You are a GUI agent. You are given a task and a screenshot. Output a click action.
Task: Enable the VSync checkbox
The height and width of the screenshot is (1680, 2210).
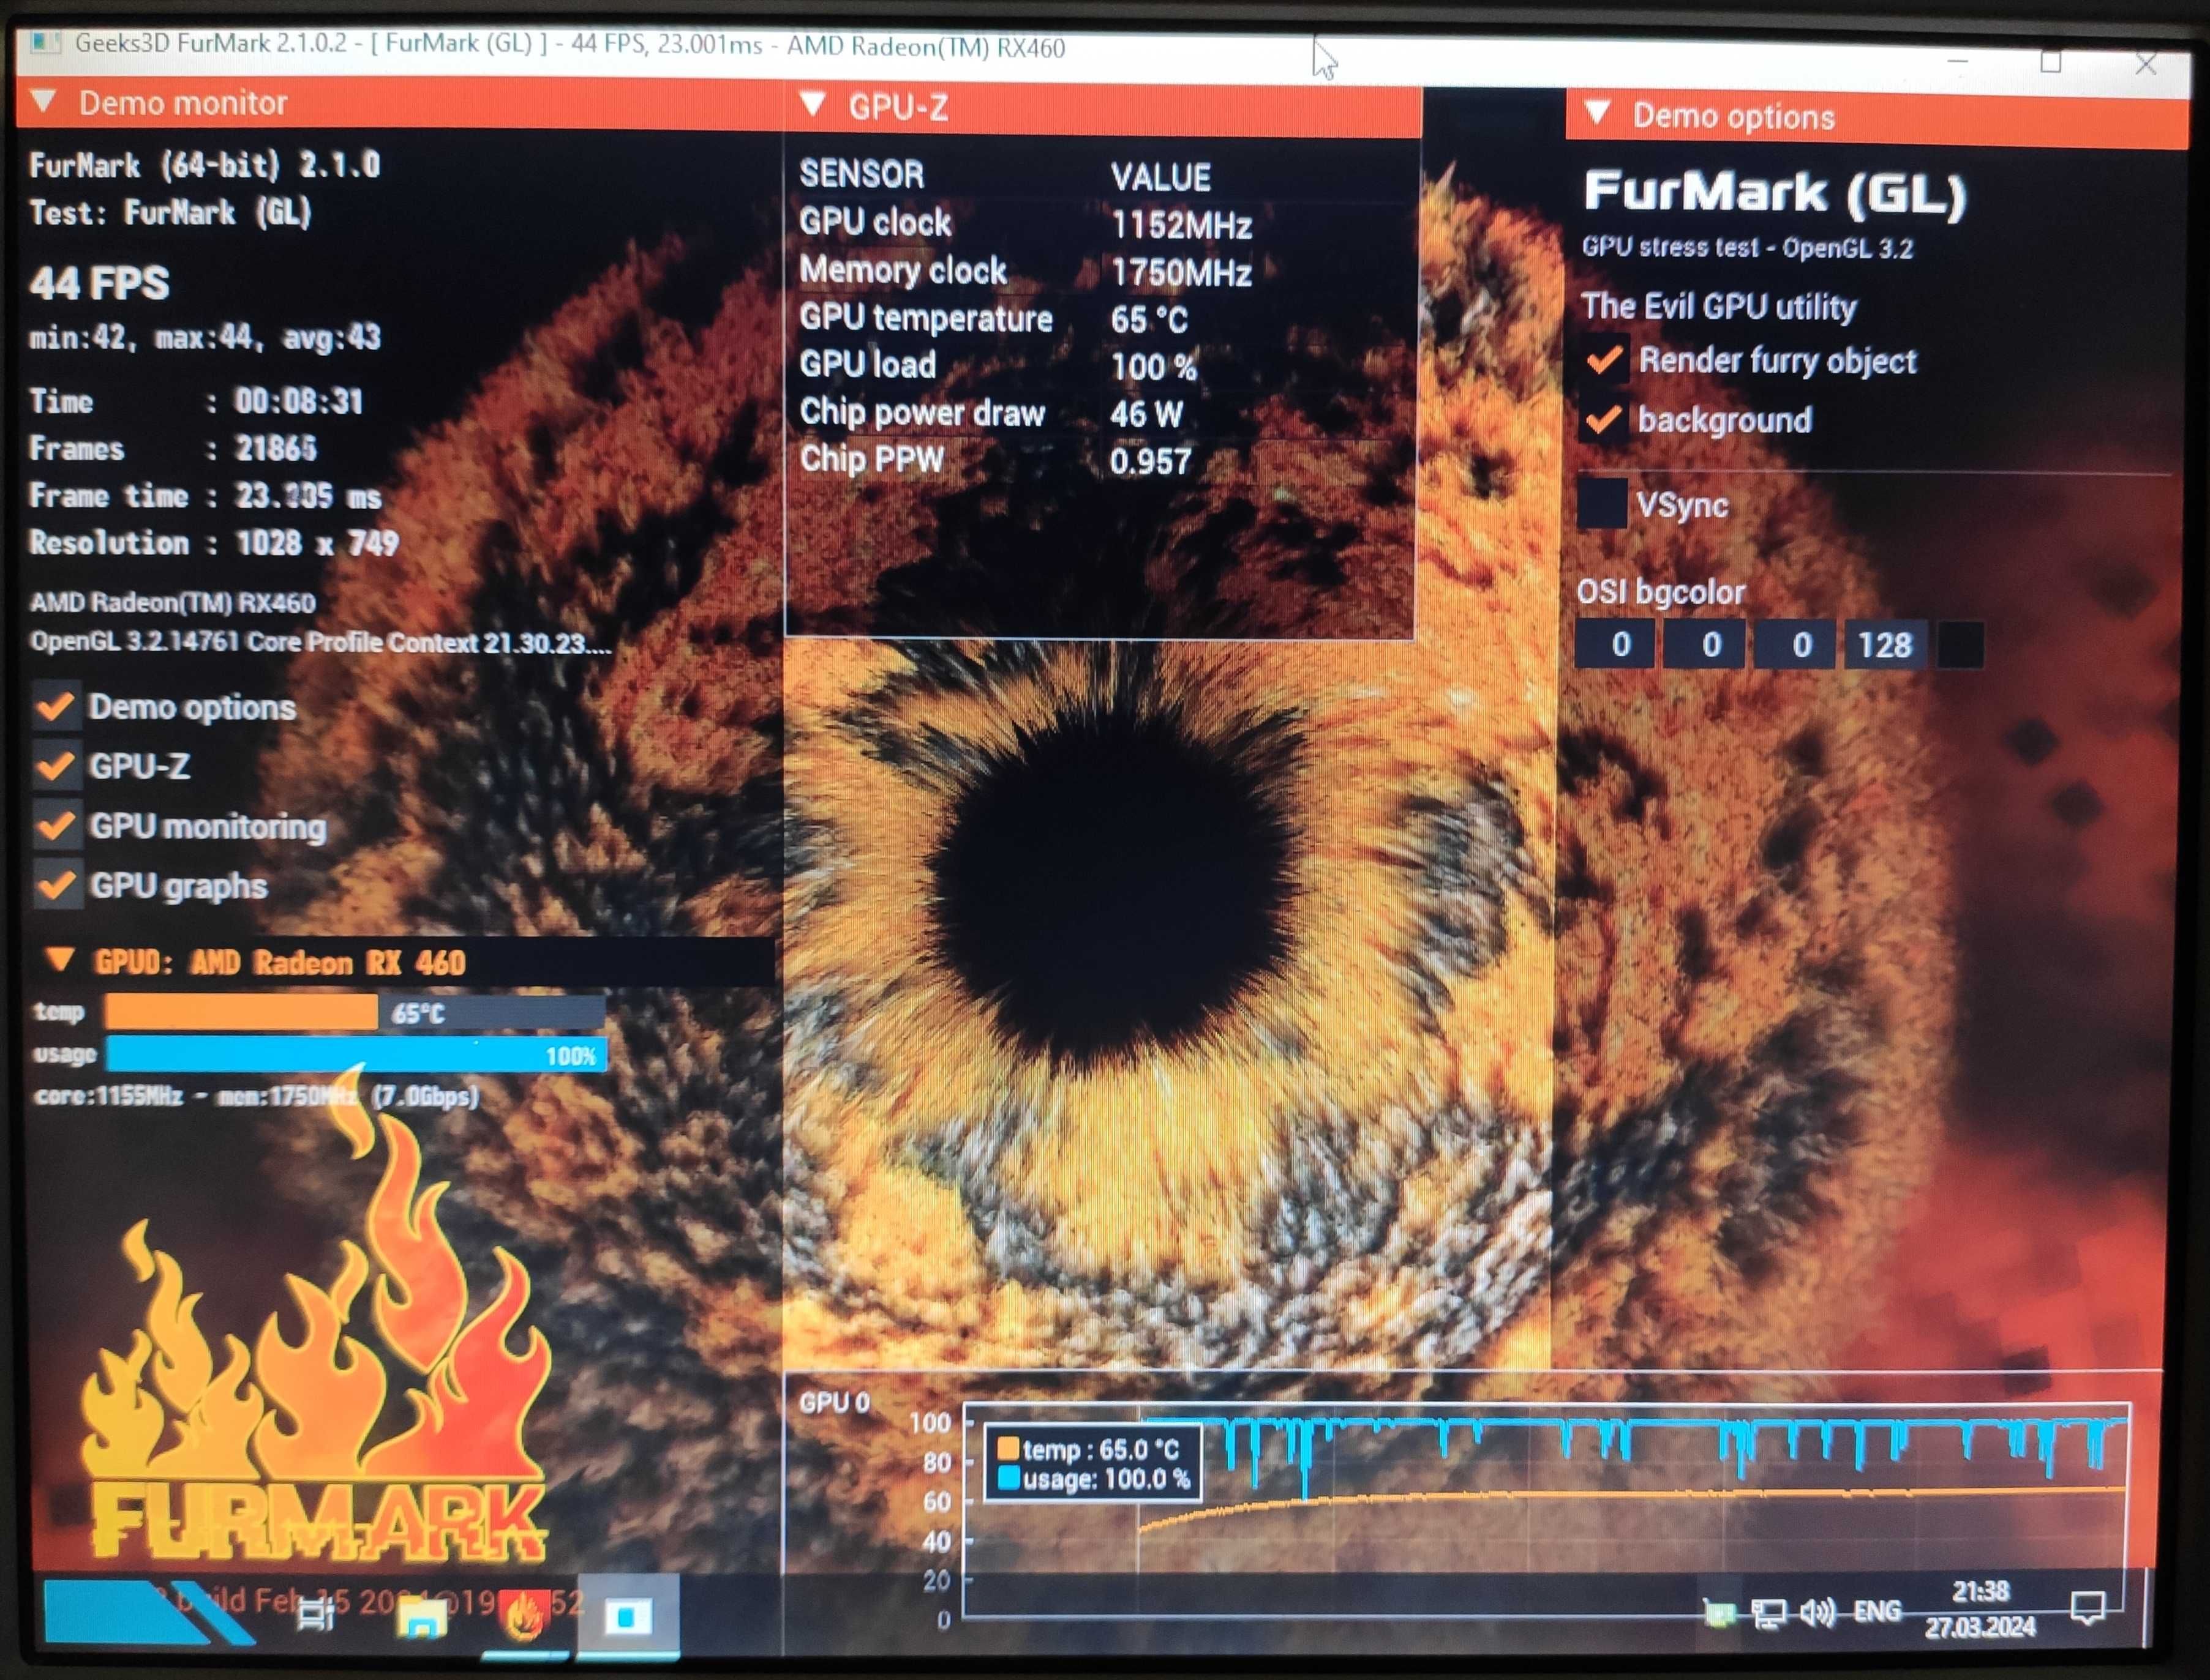click(x=1602, y=503)
